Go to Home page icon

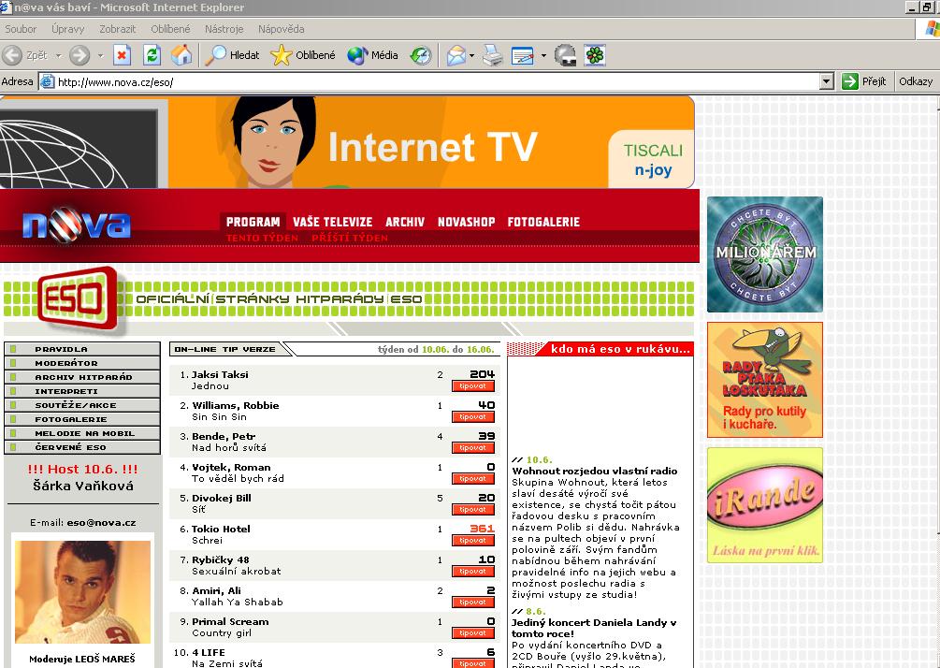tap(181, 56)
